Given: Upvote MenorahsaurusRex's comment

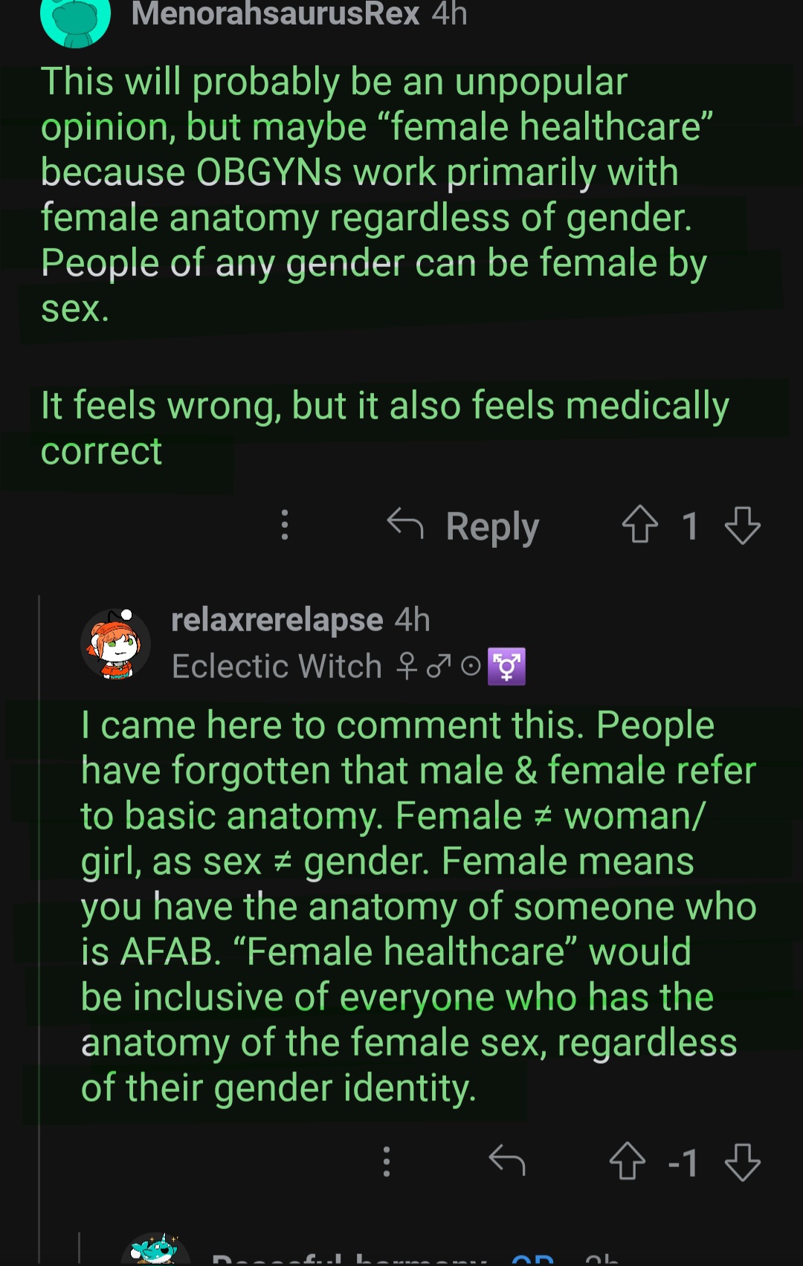Looking at the screenshot, I should (639, 525).
